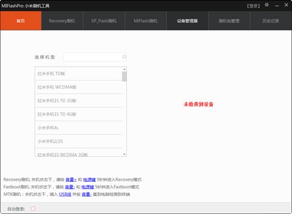Click the model list scroll-down arrow
The image size is (292, 214).
point(124,154)
